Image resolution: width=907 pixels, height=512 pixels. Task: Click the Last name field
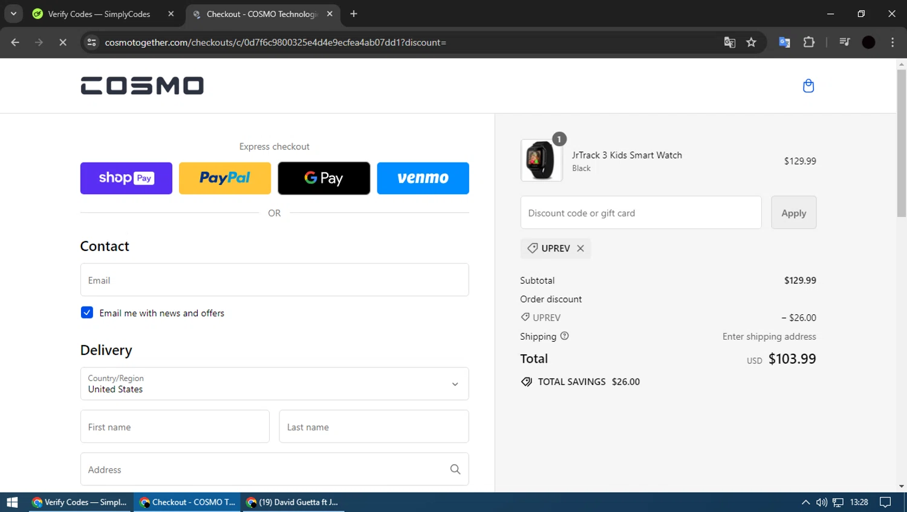374,427
